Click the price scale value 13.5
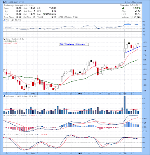150x155 pixels. tap(145, 91)
